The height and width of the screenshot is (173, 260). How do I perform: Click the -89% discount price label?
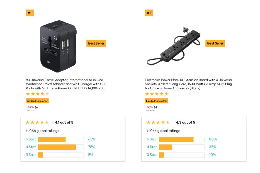pos(30,107)
